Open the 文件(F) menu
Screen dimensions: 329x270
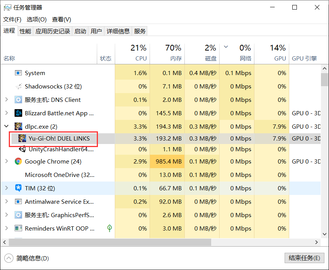point(12,20)
